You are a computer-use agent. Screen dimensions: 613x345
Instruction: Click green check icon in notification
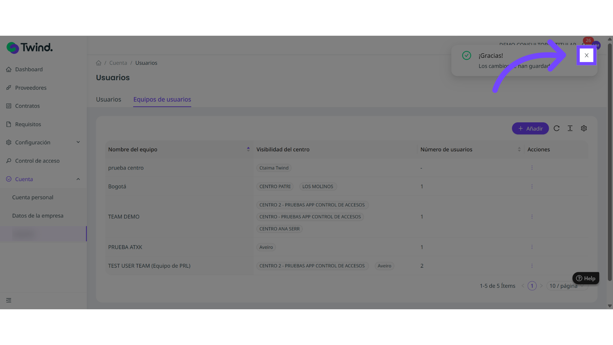pos(466,56)
